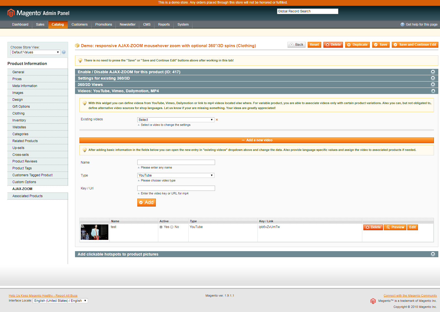The width and height of the screenshot is (440, 312).
Task: Click the Global Record Search field
Action: point(307,11)
